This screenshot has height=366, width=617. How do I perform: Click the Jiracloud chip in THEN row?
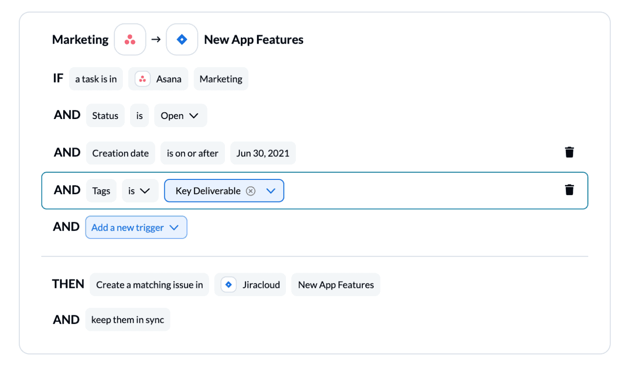(x=250, y=284)
